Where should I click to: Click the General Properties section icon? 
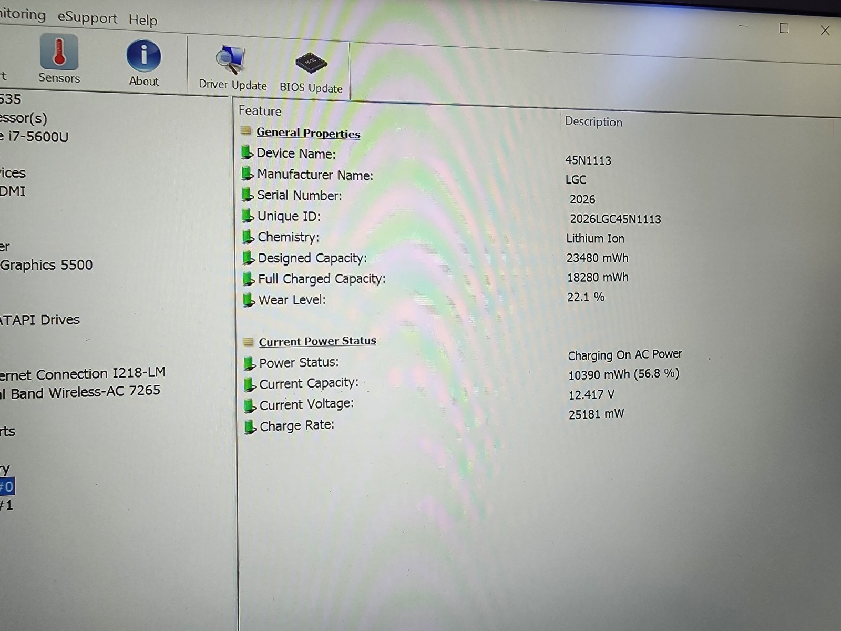click(x=245, y=130)
